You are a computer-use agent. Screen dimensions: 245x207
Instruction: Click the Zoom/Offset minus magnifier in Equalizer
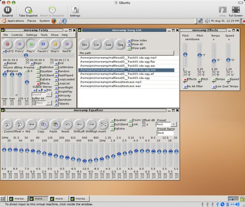pyautogui.click(x=7, y=124)
